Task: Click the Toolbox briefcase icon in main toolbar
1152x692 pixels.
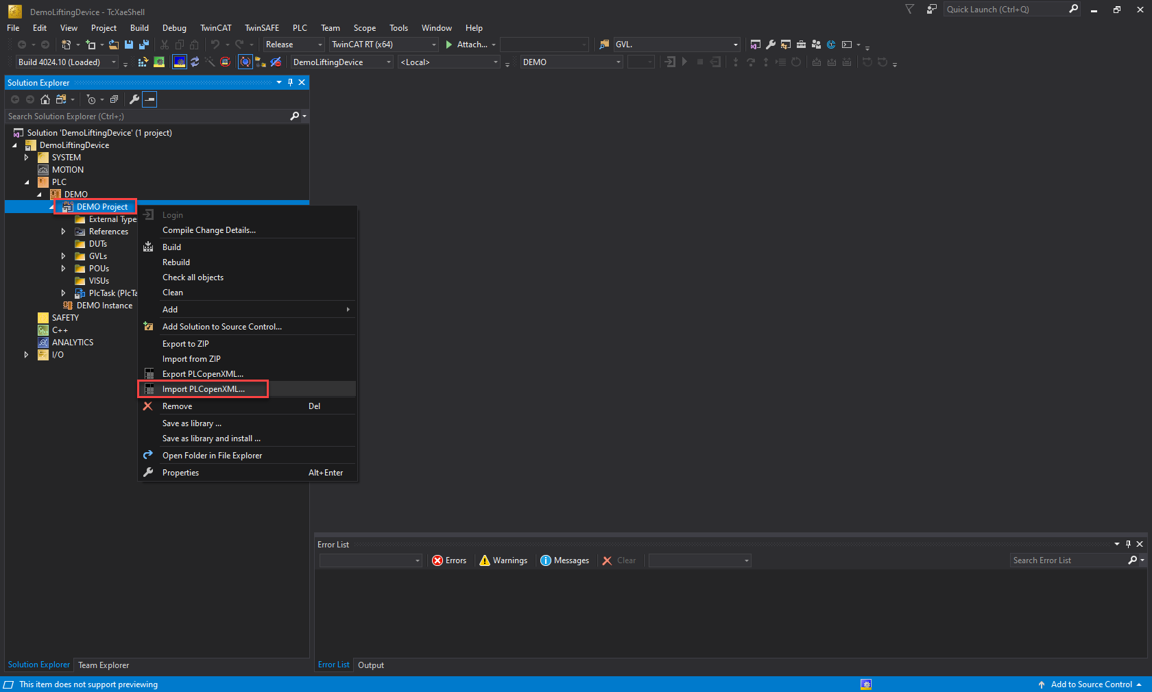Action: coord(801,45)
